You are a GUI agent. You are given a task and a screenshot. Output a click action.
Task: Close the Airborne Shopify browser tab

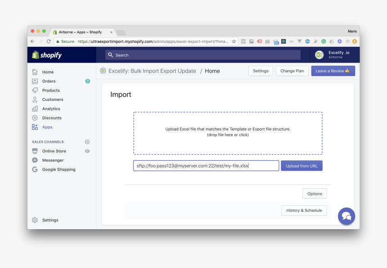coord(111,32)
